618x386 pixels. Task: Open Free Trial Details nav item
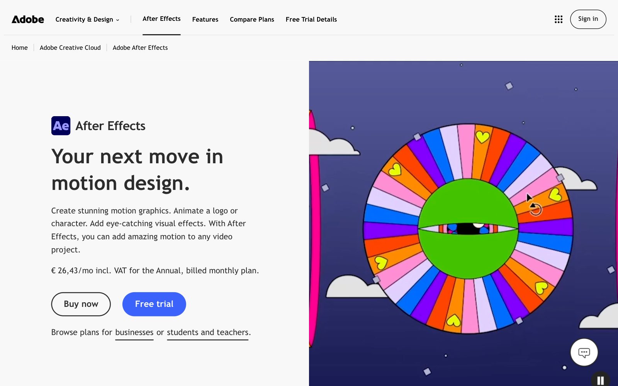[x=311, y=19]
